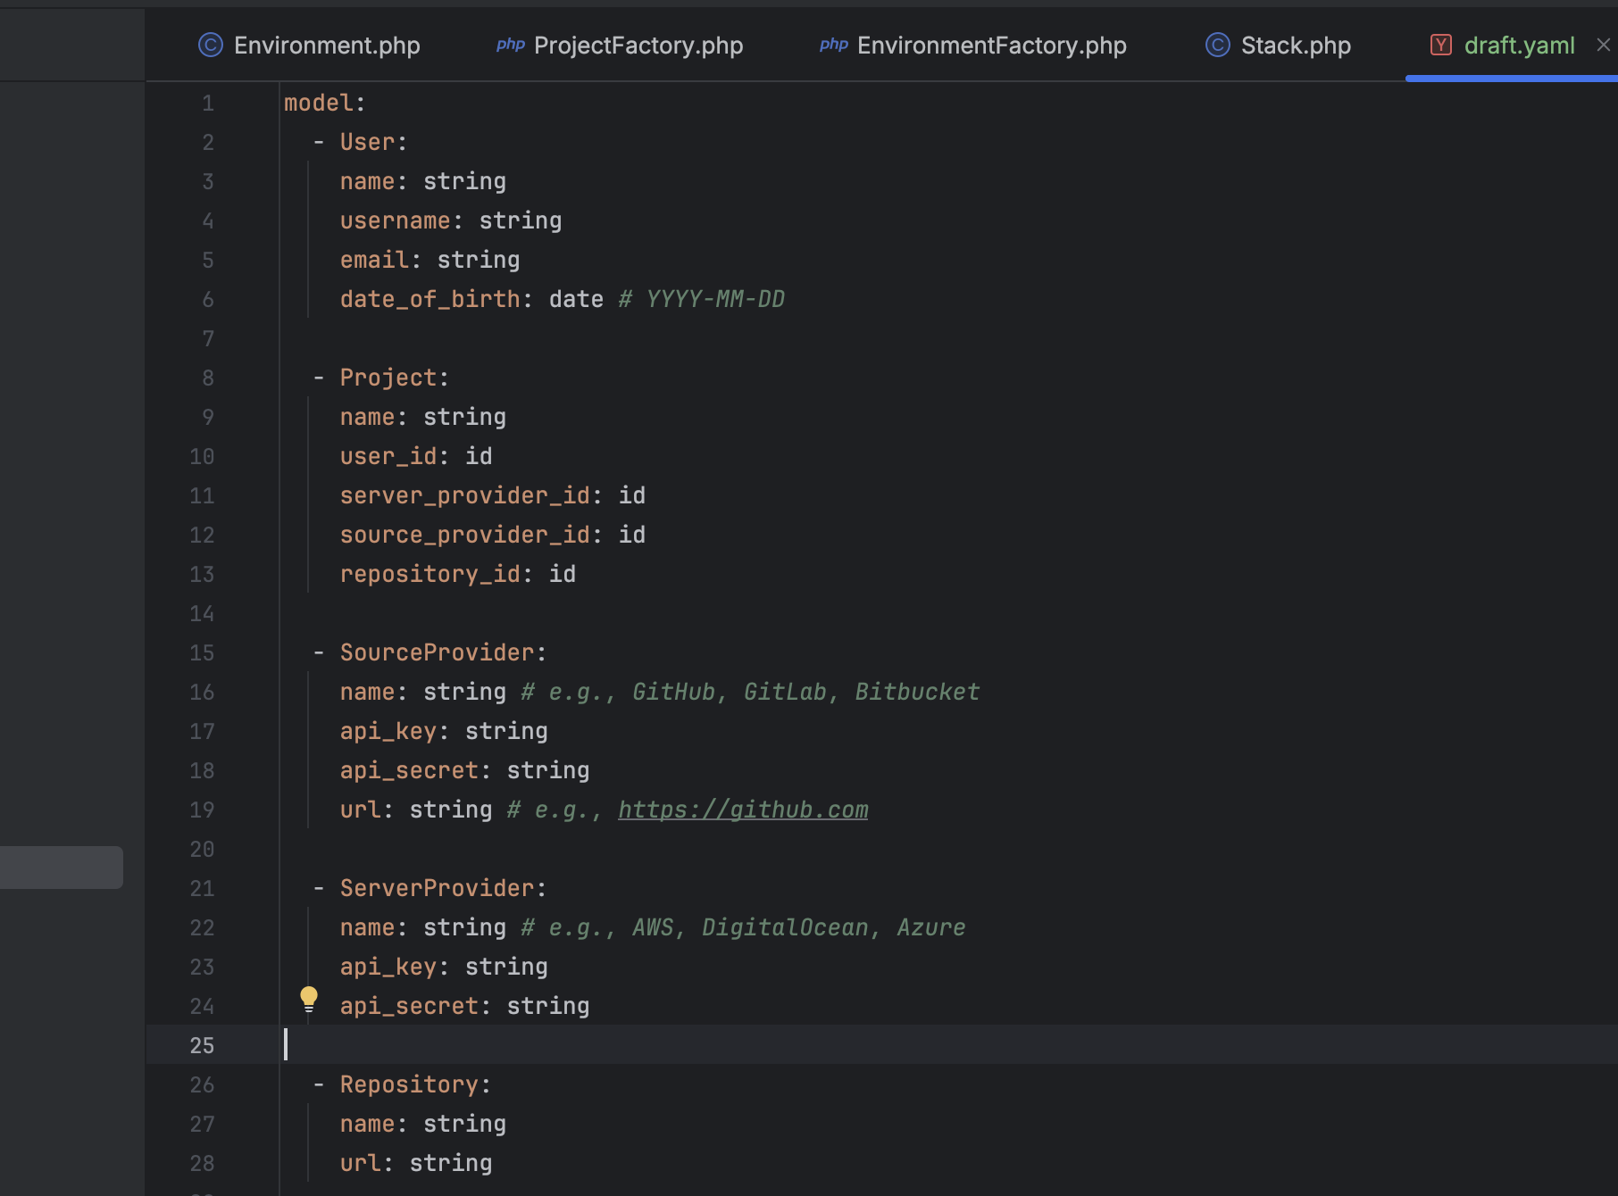Click the 'server_provider_id' key
This screenshot has width=1618, height=1196.
pos(464,495)
